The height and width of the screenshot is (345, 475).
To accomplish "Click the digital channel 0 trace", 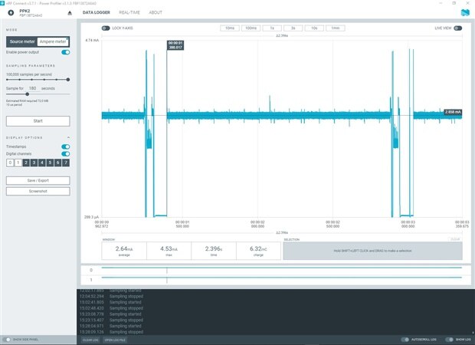I will click(x=282, y=268).
